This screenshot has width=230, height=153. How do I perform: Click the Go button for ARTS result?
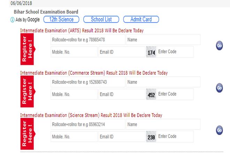click(x=219, y=46)
